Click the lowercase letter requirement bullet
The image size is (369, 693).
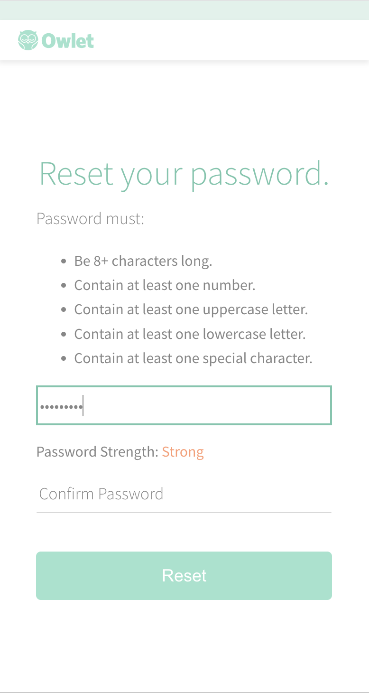(190, 334)
